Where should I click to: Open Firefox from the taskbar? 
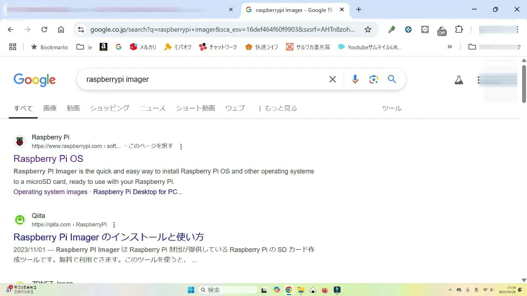coord(324,290)
